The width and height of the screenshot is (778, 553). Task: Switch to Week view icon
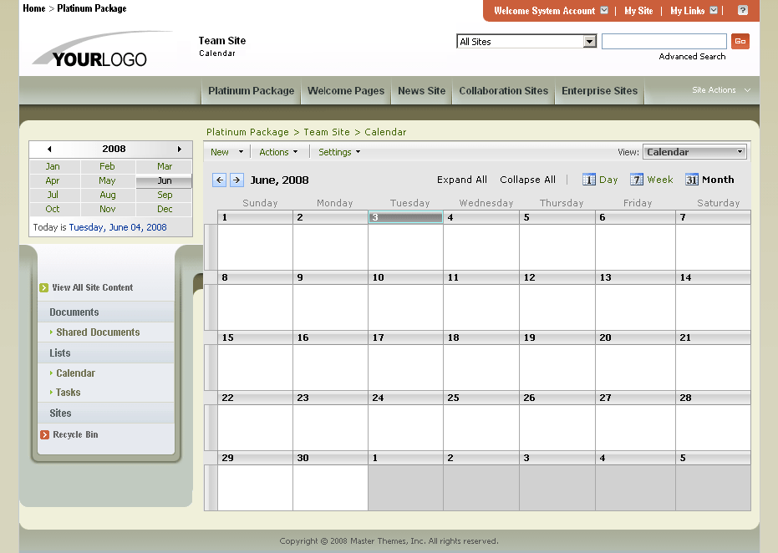tap(637, 180)
